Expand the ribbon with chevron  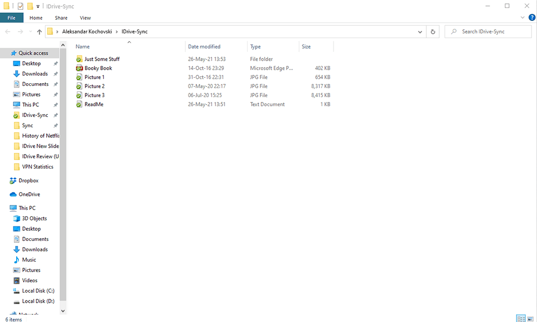(x=523, y=18)
